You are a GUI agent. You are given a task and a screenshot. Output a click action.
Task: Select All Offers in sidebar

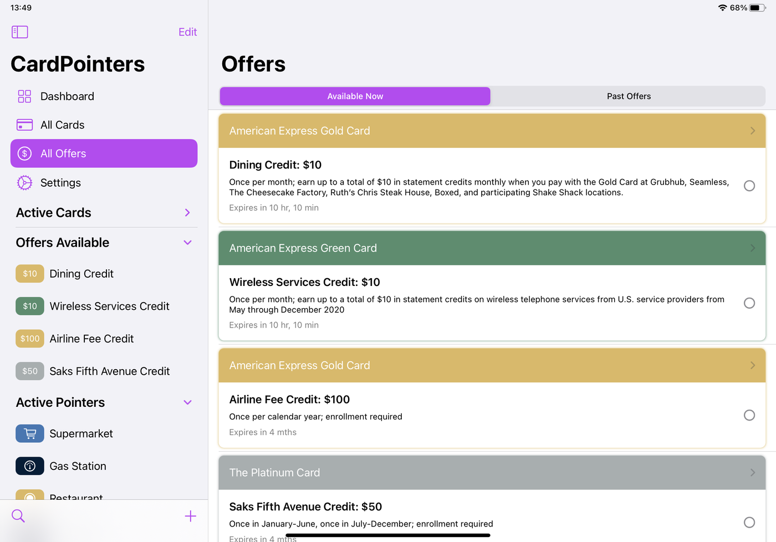(x=104, y=154)
